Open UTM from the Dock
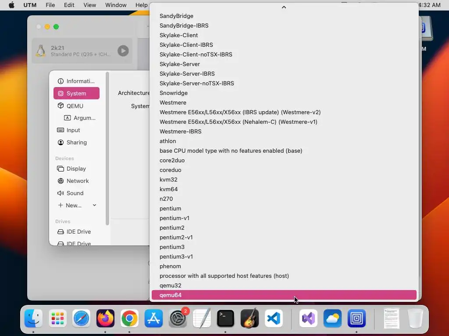449x336 pixels. pos(356,318)
